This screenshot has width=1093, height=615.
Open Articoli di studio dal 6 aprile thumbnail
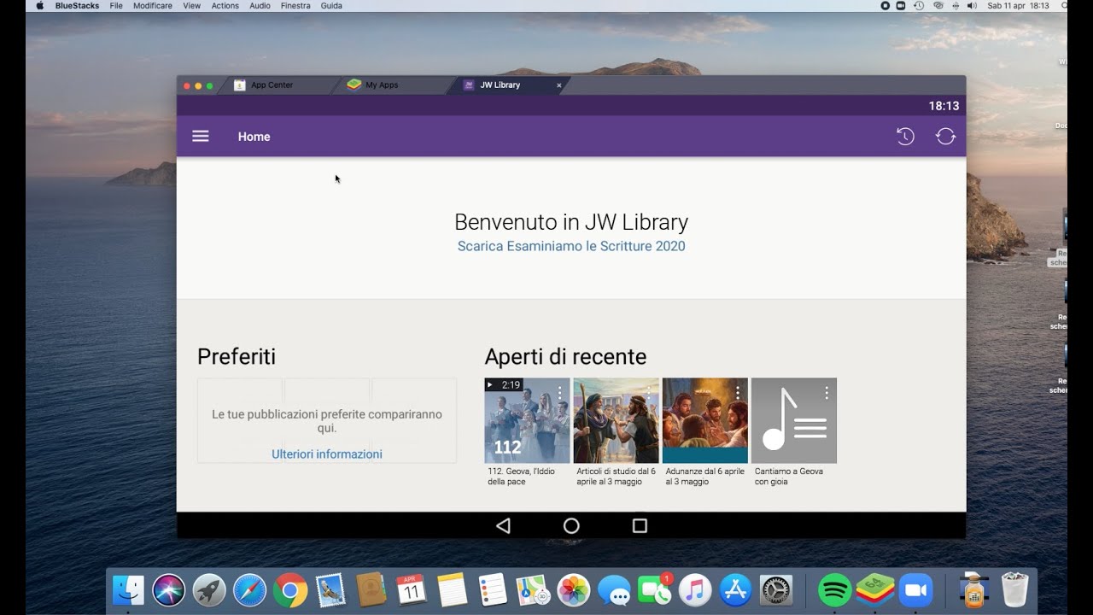(616, 421)
